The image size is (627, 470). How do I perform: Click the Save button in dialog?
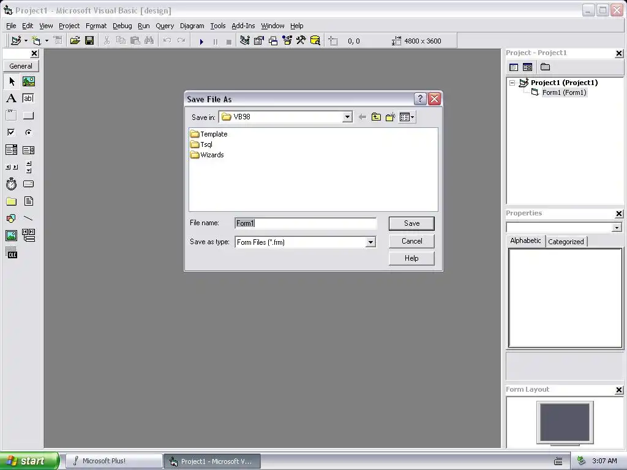click(411, 223)
